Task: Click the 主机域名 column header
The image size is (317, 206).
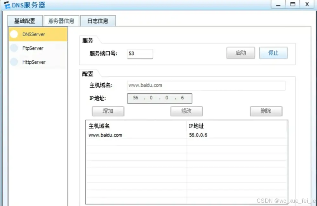Action: pos(136,126)
